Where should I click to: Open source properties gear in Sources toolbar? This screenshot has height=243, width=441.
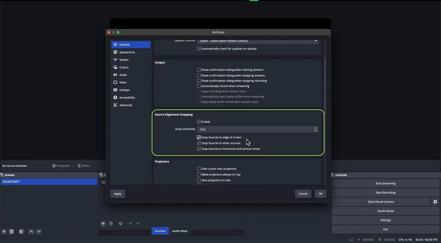click(x=121, y=223)
